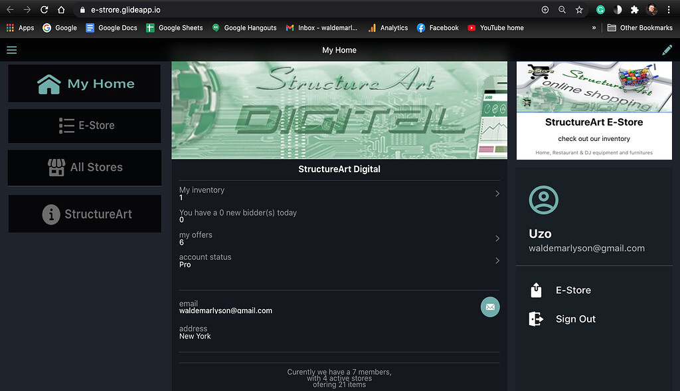Click the E-Store bag icon on right panel
680x391 pixels.
536,290
